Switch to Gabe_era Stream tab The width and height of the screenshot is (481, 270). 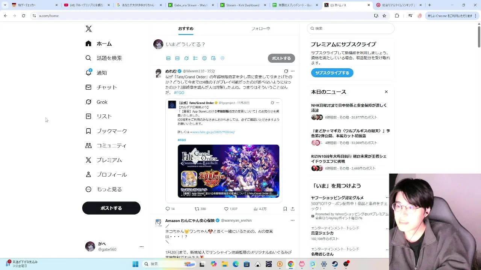[191, 5]
